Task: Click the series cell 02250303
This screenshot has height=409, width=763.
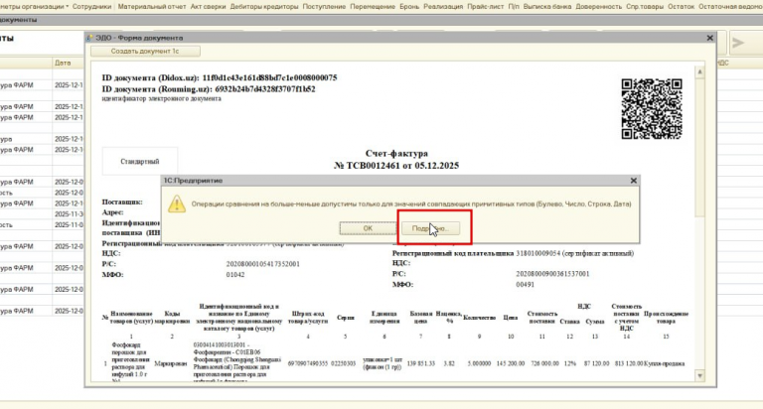Action: (x=343, y=363)
